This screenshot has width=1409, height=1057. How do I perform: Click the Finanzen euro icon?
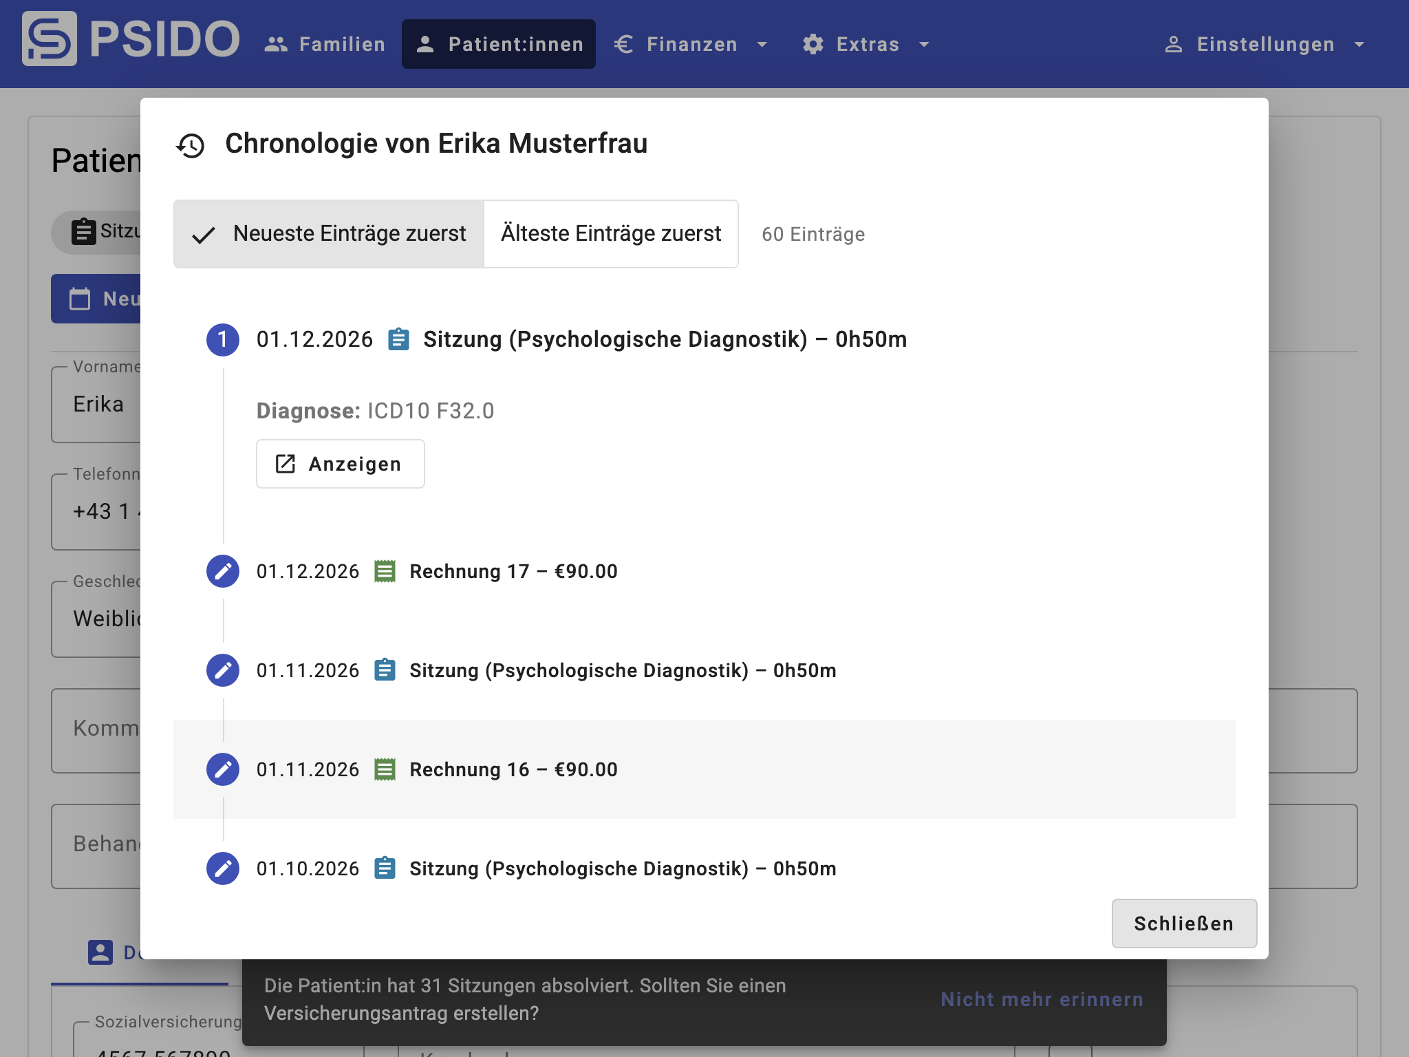pos(623,44)
